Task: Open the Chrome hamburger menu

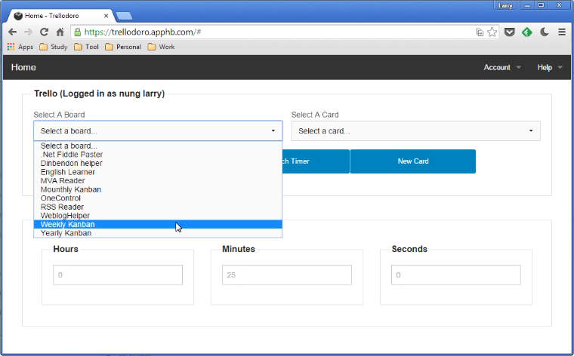Action: point(562,32)
